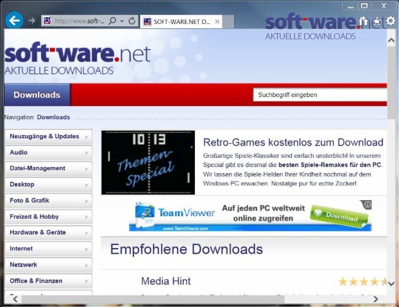Image resolution: width=399 pixels, height=307 pixels.
Task: Click the vertical scrollbar up arrow
Action: point(391,40)
